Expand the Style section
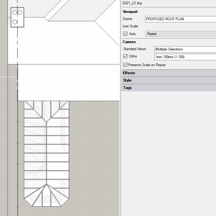 point(169,80)
